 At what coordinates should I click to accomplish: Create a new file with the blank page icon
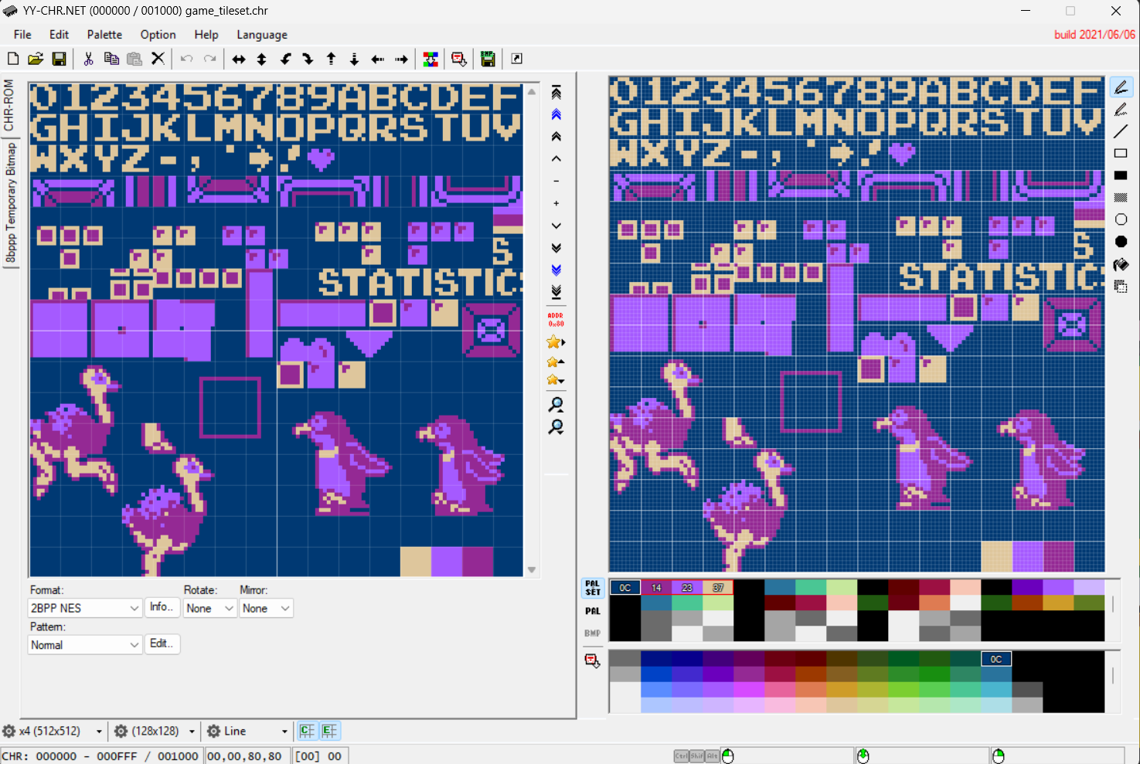(x=13, y=59)
